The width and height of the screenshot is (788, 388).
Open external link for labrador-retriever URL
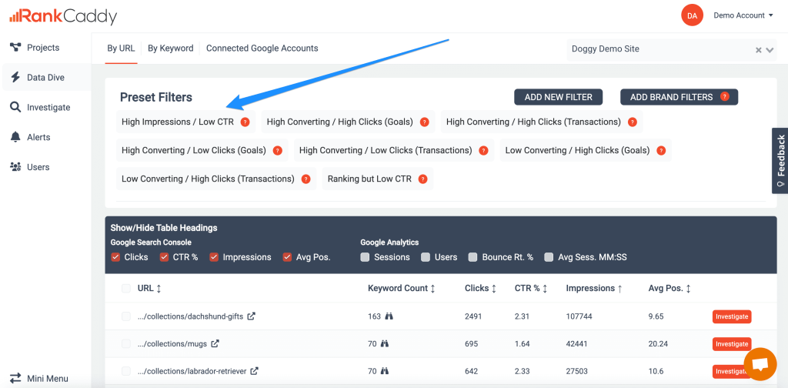tap(254, 371)
